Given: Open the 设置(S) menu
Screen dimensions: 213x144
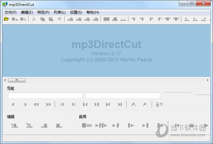Looking at the screenshot, I should point(76,12).
